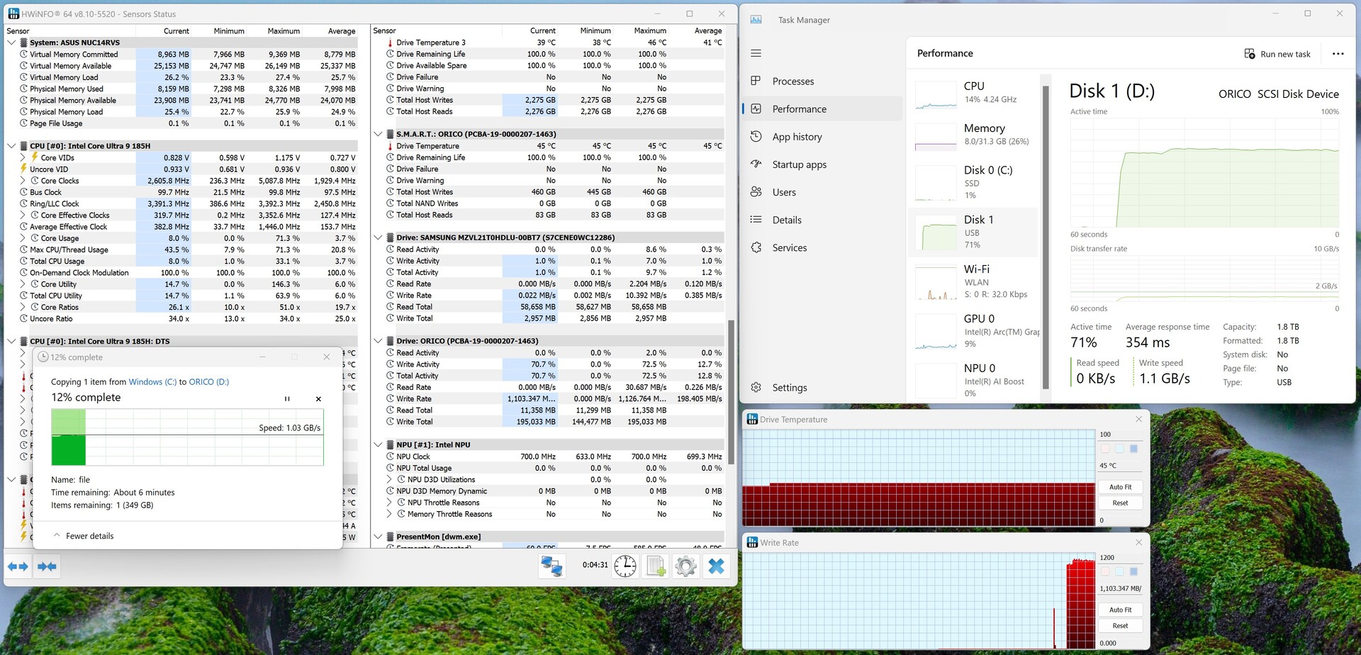Click Reset in Drive Temperature graph

coord(1120,503)
